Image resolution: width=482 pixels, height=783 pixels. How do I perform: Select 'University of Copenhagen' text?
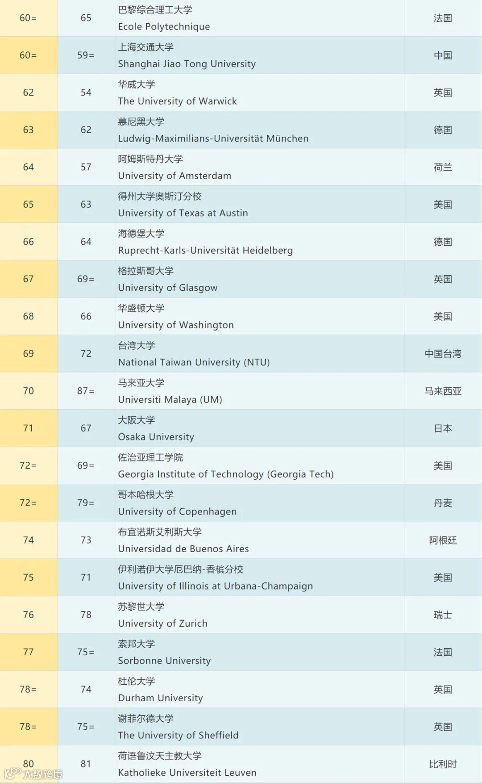tap(177, 511)
